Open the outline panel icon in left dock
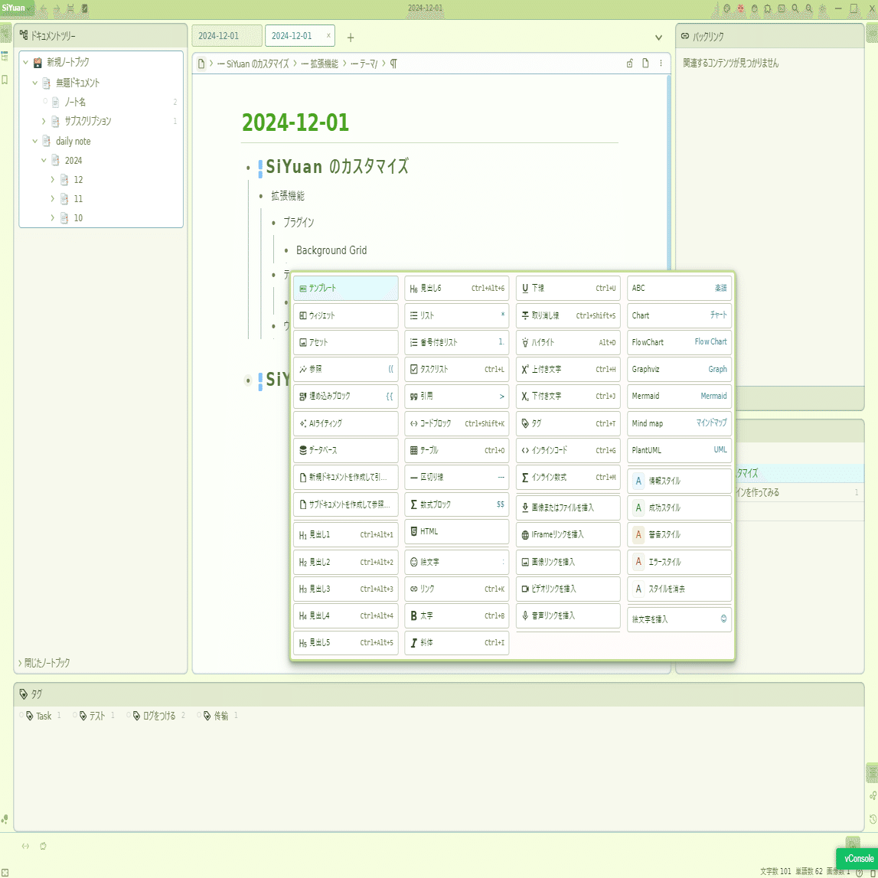Screen dimensions: 878x878 pyautogui.click(x=5, y=56)
